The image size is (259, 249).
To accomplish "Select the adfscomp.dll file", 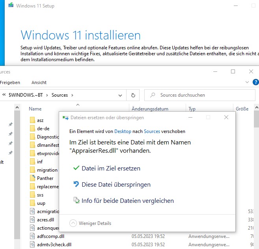I will point(50,236).
